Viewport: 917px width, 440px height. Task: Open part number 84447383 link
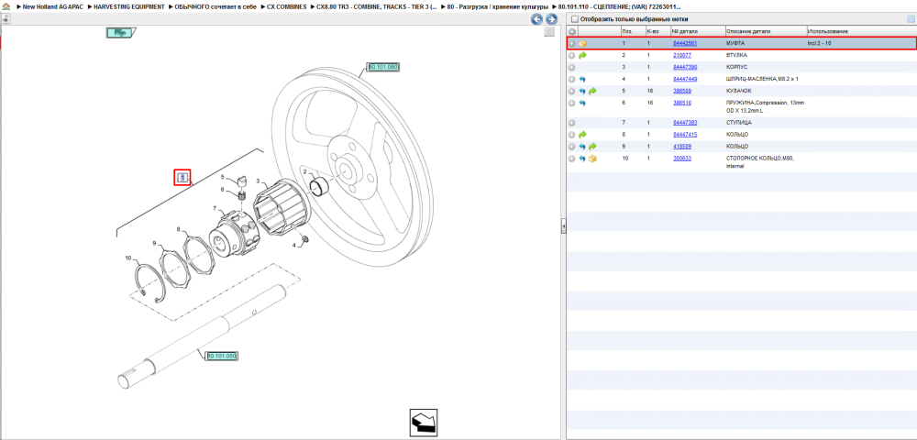pyautogui.click(x=684, y=123)
